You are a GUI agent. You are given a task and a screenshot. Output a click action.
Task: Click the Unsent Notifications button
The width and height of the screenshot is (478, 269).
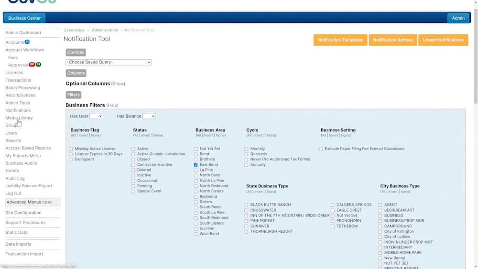[x=443, y=40]
